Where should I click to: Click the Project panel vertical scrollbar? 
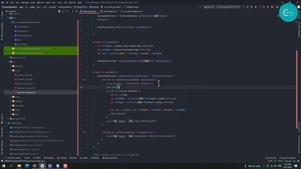coord(78,87)
